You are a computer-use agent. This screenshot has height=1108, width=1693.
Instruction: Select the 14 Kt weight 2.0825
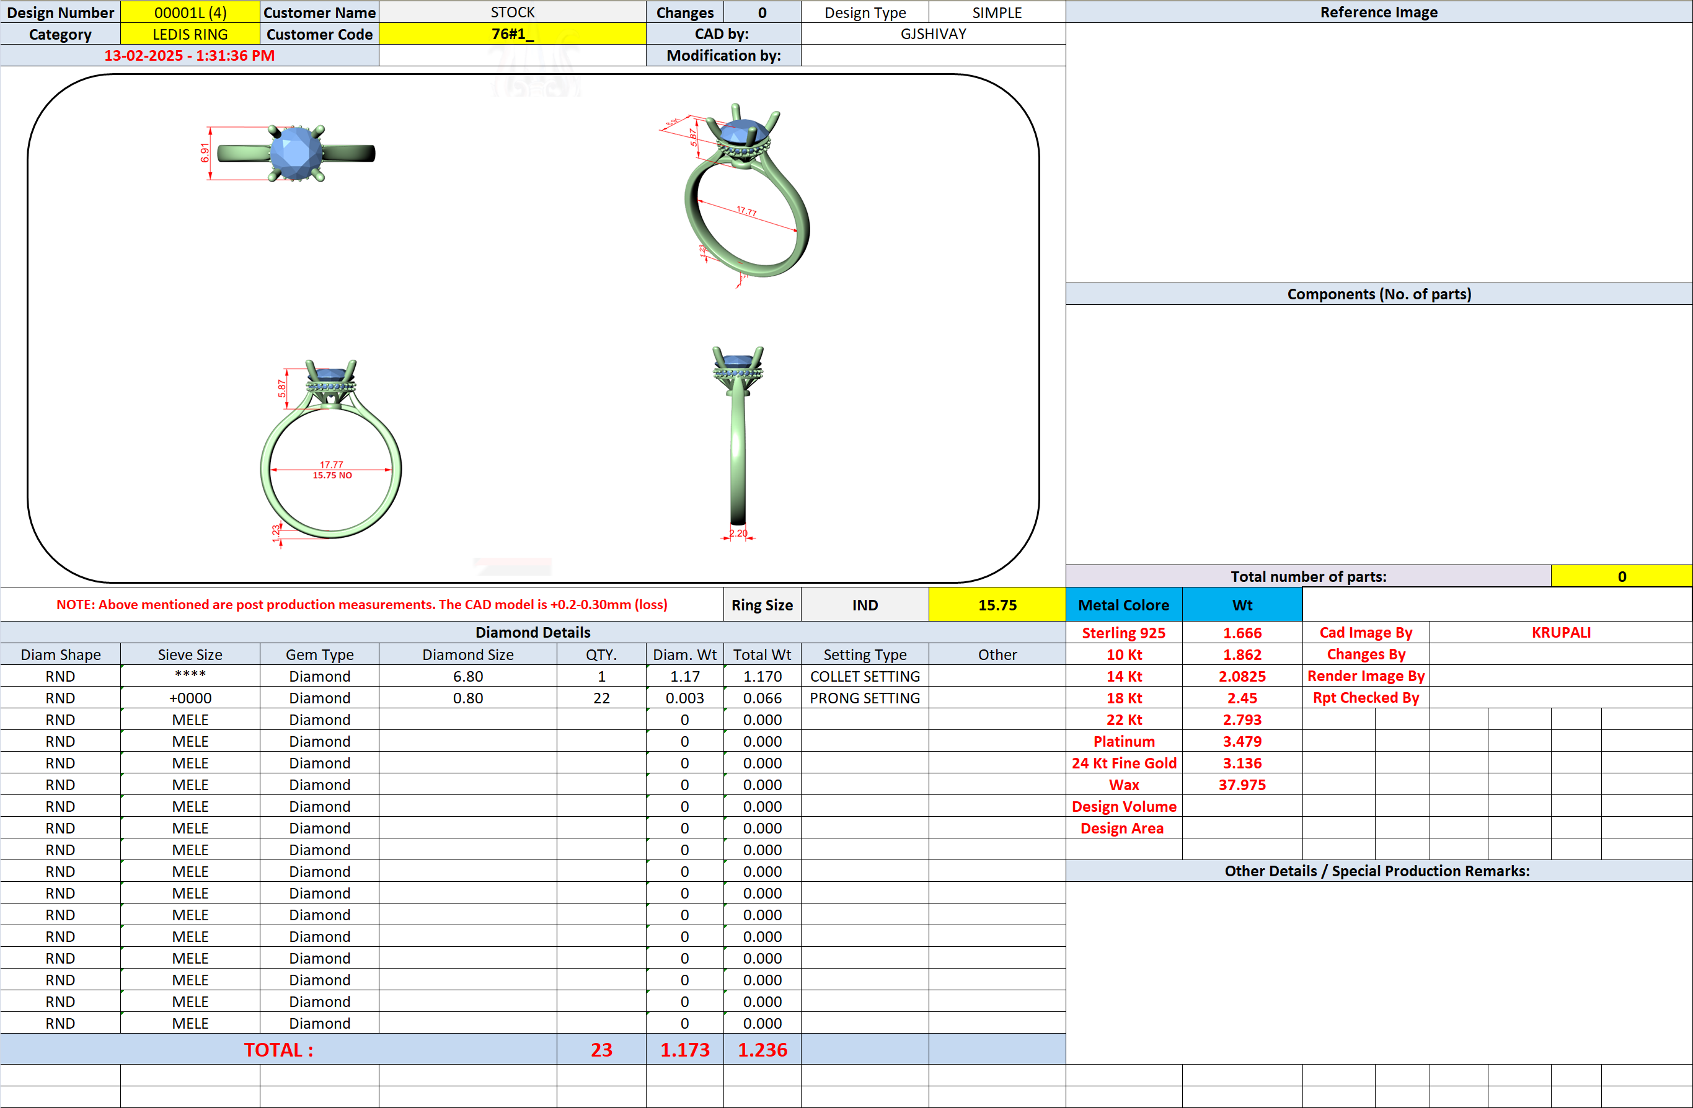tap(1242, 675)
